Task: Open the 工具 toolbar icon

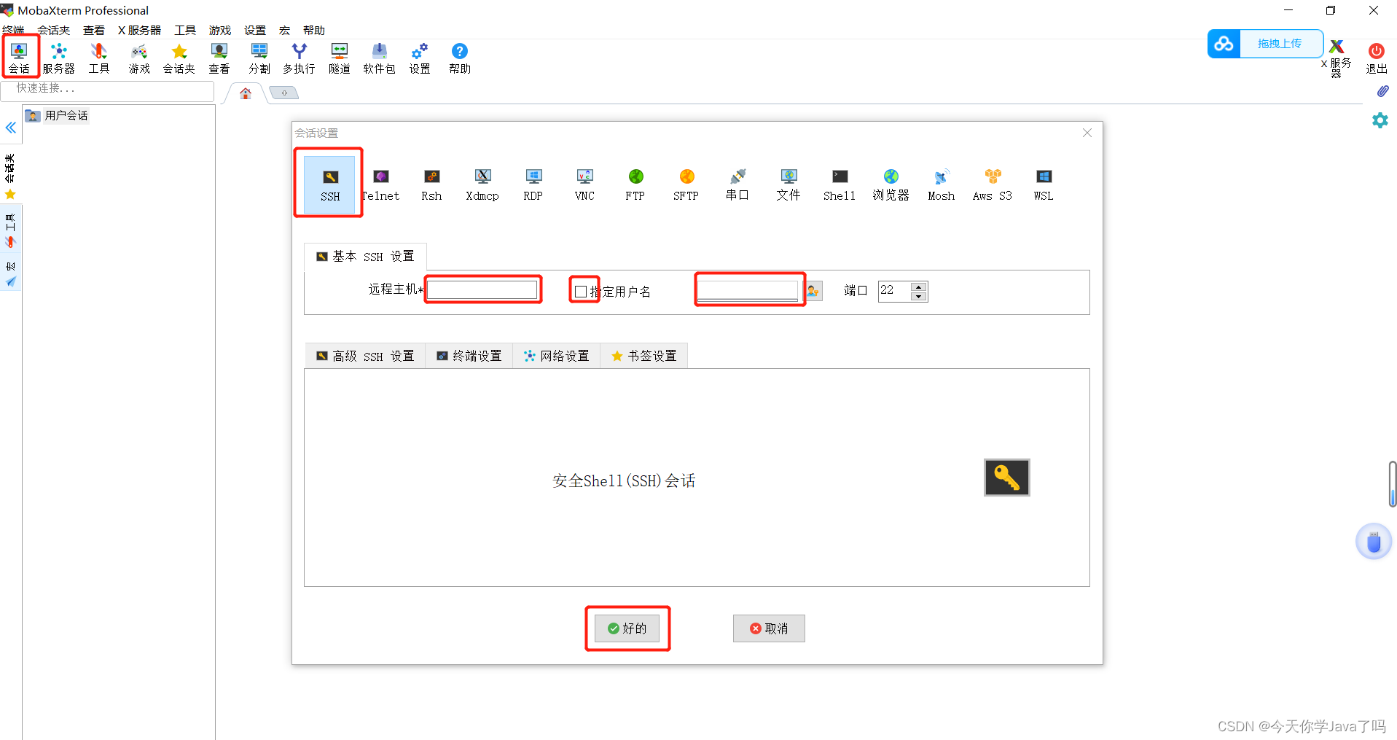Action: tap(98, 57)
